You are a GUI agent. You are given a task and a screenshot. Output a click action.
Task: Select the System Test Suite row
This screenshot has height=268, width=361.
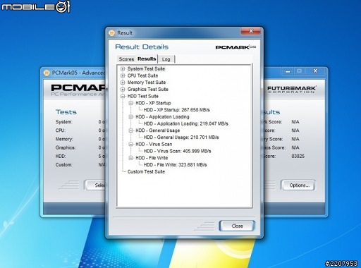pos(146,69)
